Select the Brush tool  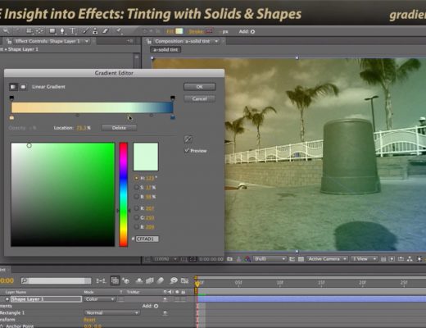pos(86,31)
